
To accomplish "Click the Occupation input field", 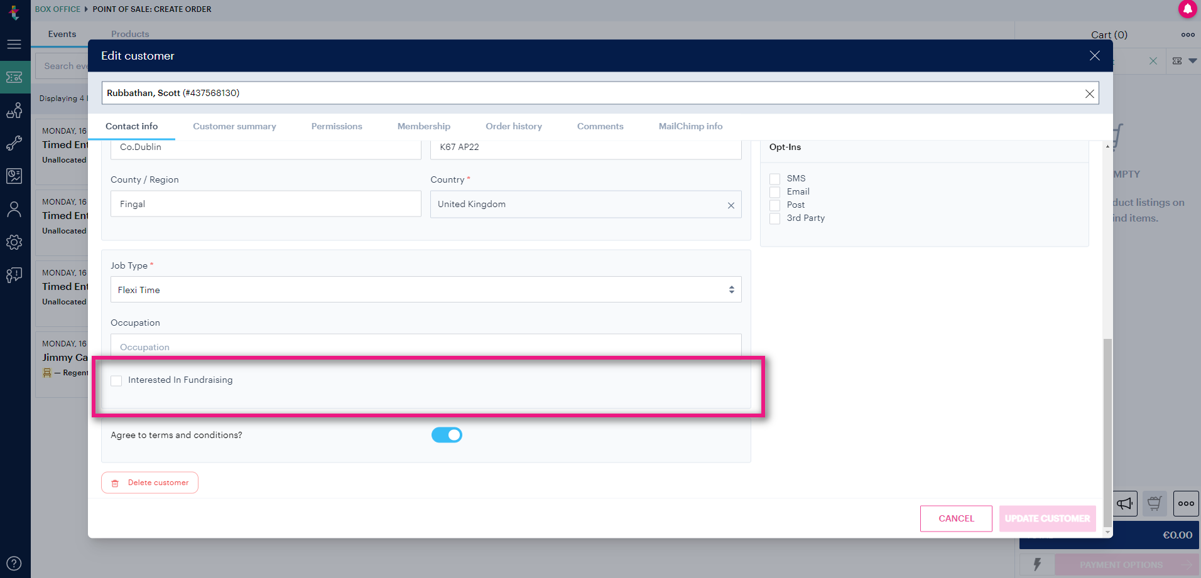I will (426, 346).
